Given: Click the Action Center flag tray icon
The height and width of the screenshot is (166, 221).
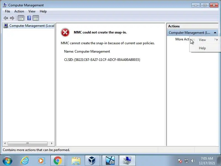Looking at the screenshot, I should (180, 161).
